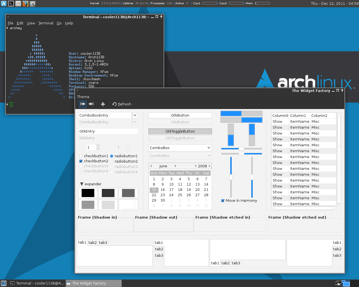Screen dimensions: 359x287
Task: Open the ComboBoxEntry dropdown
Action: pos(135,115)
